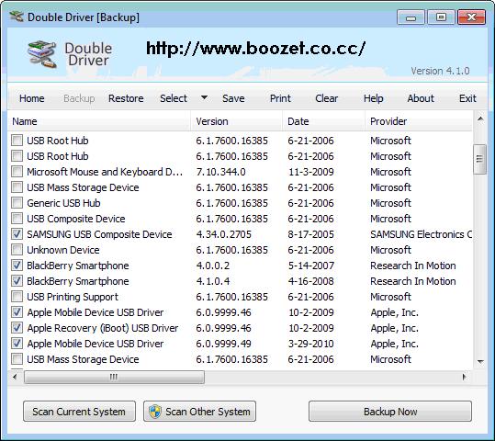Click the vertical scrollbar thumb
Image resolution: width=495 pixels, height=441 pixels.
[x=479, y=159]
